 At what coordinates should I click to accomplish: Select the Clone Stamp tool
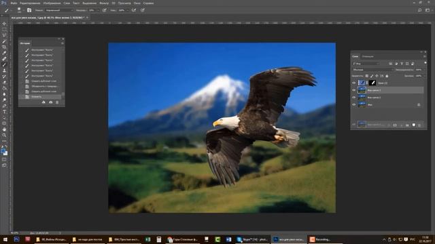[x=4, y=70]
